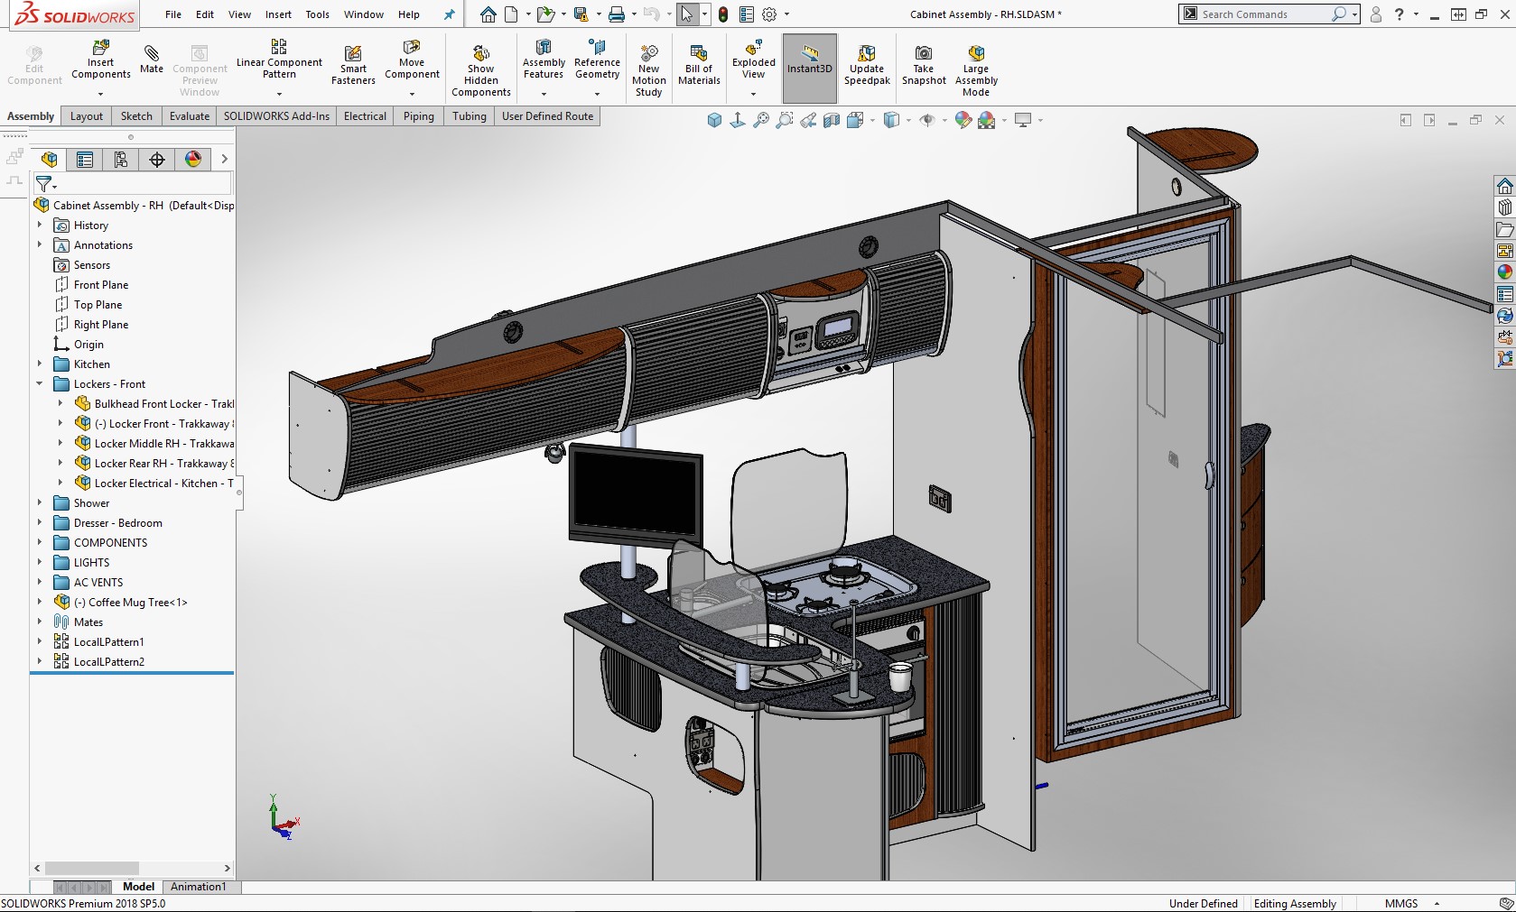This screenshot has height=912, width=1516.
Task: Toggle the Instant3D button off
Action: click(x=809, y=59)
